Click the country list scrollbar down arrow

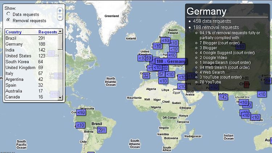pyautogui.click(x=60, y=97)
